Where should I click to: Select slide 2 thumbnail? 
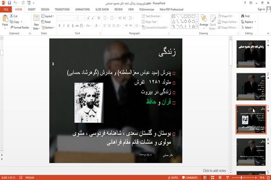251,87
